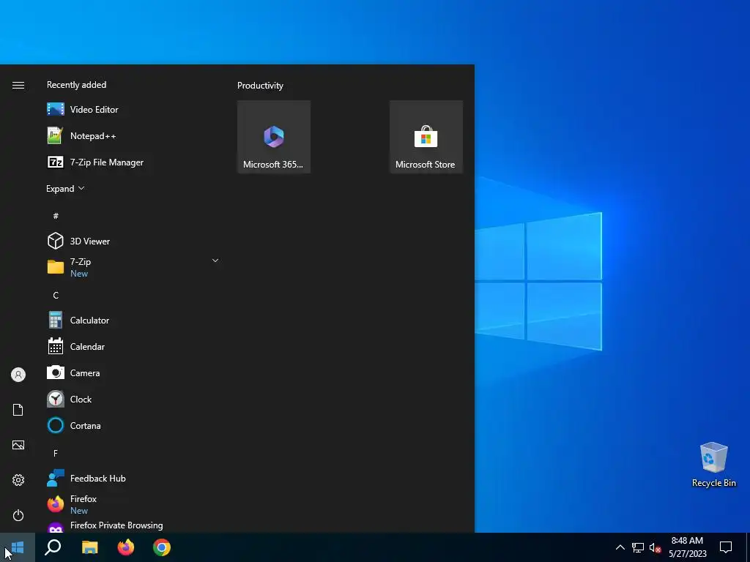
Task: Launch Google Chrome from the taskbar
Action: (x=162, y=547)
